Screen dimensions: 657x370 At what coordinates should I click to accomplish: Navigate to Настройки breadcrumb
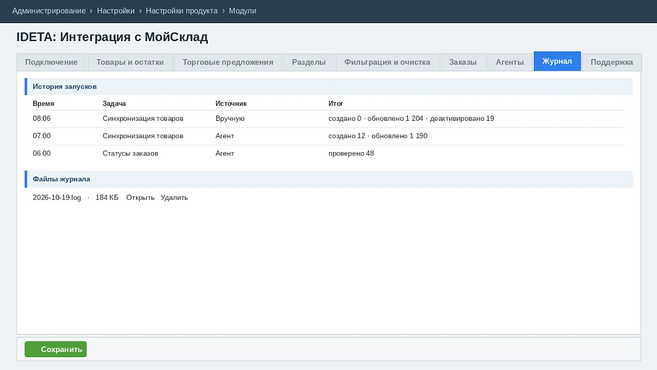(x=115, y=11)
